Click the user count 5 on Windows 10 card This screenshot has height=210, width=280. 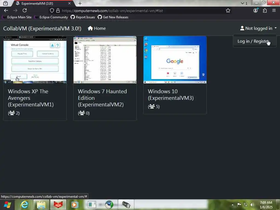[x=154, y=107]
